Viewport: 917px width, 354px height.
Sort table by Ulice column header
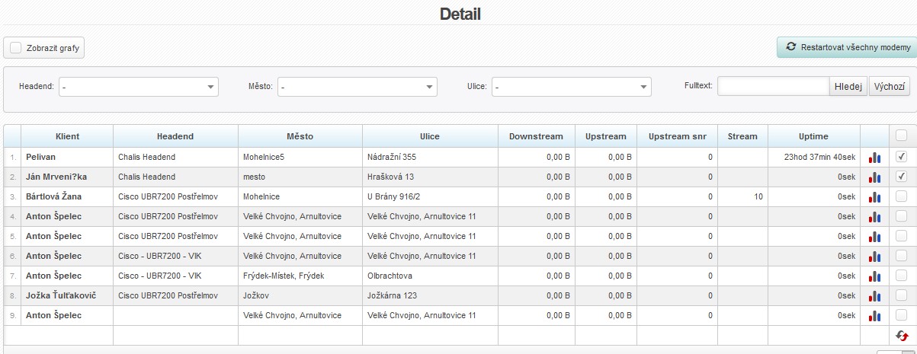[430, 136]
